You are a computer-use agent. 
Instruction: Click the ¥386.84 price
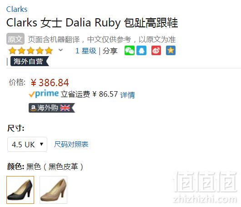(50, 83)
